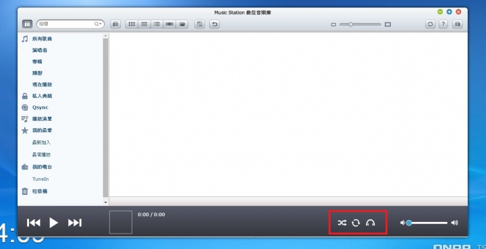Click the radio icon in sidebar
486x249 pixels.
[25, 167]
